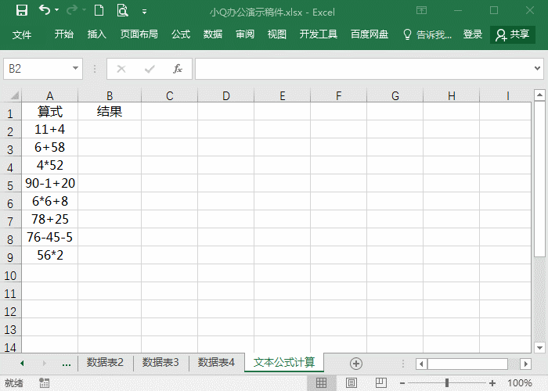This screenshot has height=391, width=548.
Task: Click the 文本公式计算 sheet tab
Action: coord(284,363)
